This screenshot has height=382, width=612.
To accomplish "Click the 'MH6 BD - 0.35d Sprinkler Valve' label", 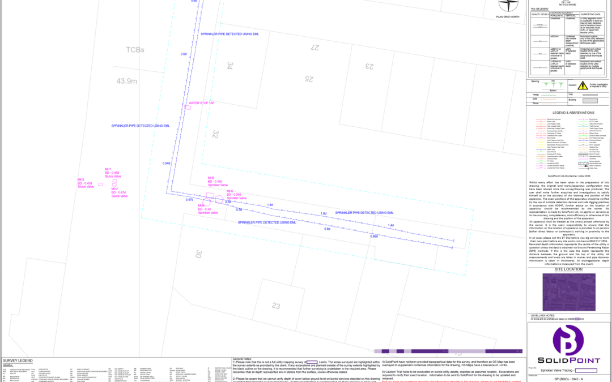I will pyautogui.click(x=236, y=195).
